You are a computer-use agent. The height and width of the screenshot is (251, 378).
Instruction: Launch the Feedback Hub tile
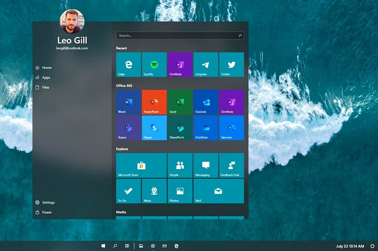pyautogui.click(x=232, y=165)
